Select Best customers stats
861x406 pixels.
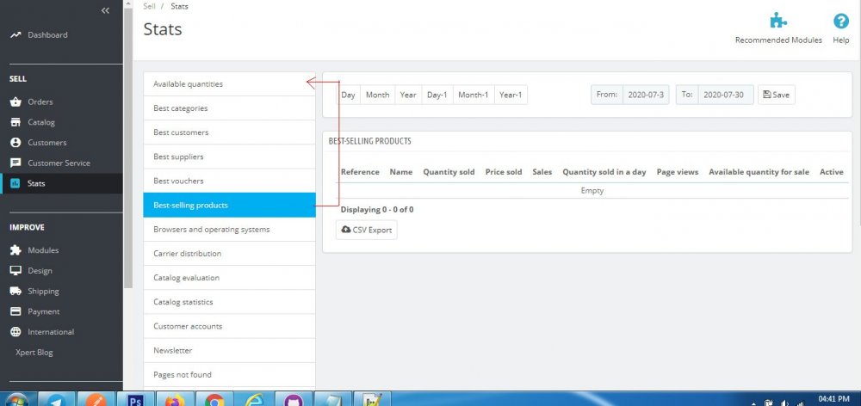[230, 132]
